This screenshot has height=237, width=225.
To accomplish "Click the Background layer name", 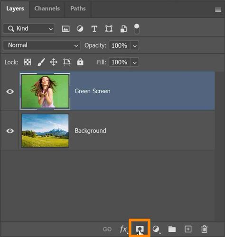I will (90, 131).
